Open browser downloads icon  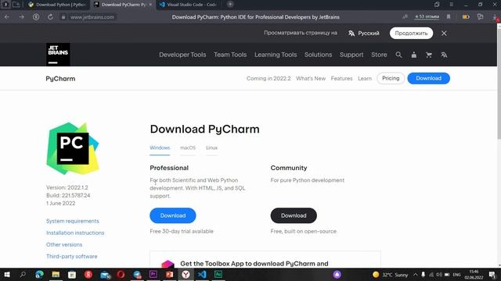[x=496, y=17]
